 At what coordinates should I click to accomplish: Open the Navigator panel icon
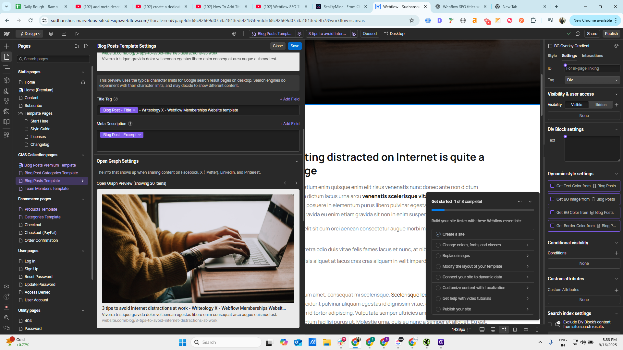pos(6,67)
